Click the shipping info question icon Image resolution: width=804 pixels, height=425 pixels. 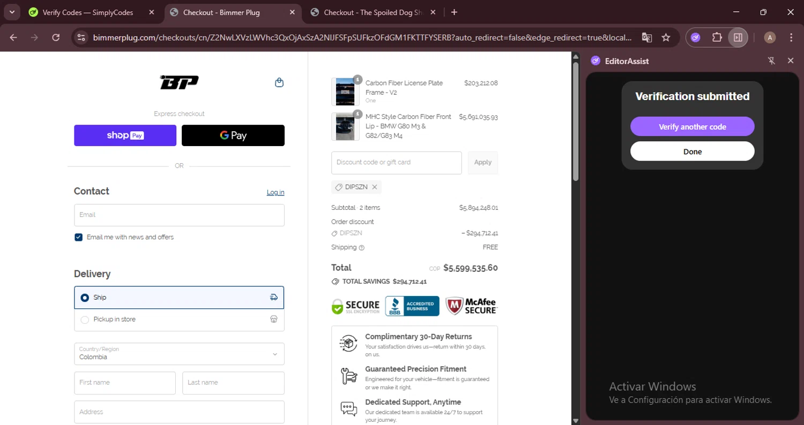[361, 248]
